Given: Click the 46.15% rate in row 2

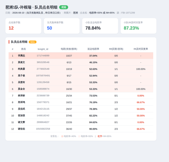Looking at the screenshot, I should click(x=93, y=62).
